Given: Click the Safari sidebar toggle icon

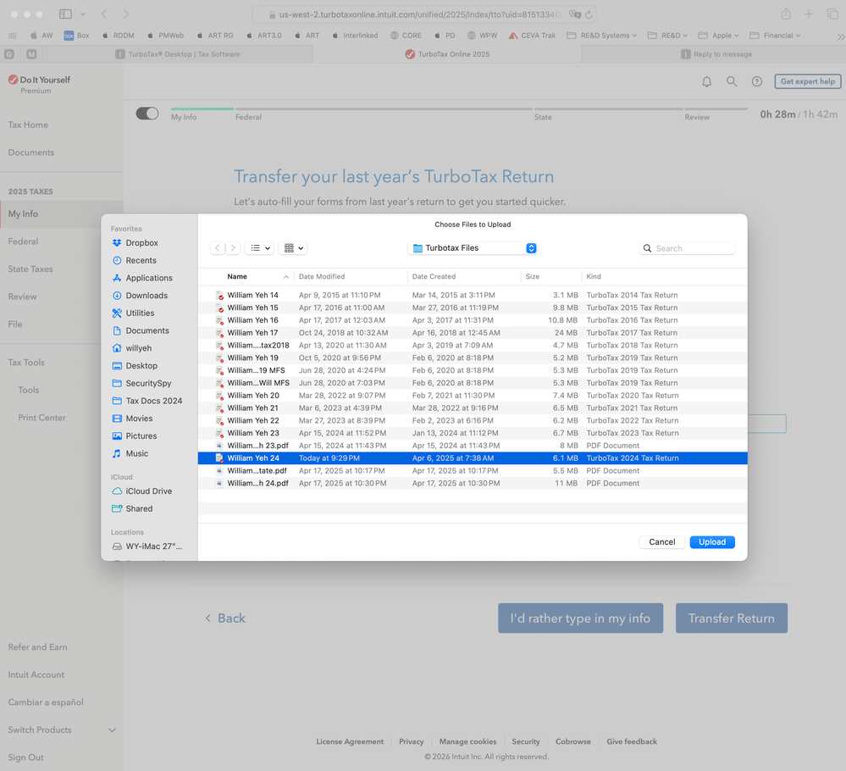Looking at the screenshot, I should pyautogui.click(x=66, y=14).
